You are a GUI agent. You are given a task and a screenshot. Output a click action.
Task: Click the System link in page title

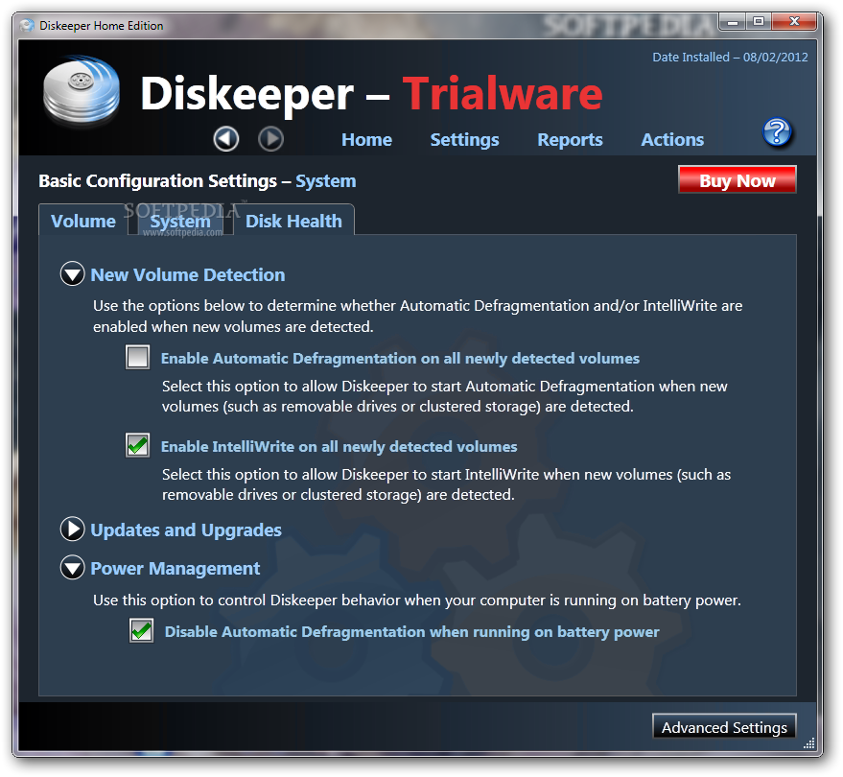326,181
